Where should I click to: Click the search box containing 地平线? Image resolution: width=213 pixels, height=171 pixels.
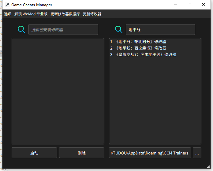[x=160, y=30]
